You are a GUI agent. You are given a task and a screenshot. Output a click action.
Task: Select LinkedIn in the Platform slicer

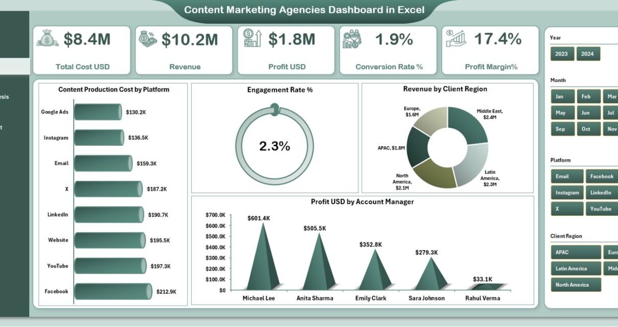(x=601, y=193)
